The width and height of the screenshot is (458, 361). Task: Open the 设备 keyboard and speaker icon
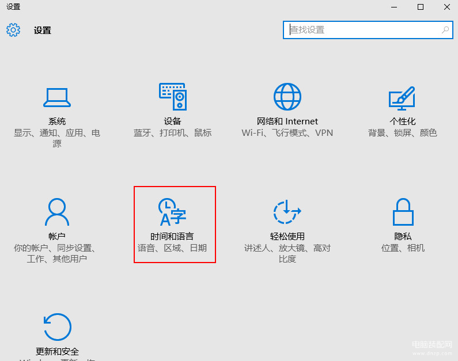coord(173,97)
